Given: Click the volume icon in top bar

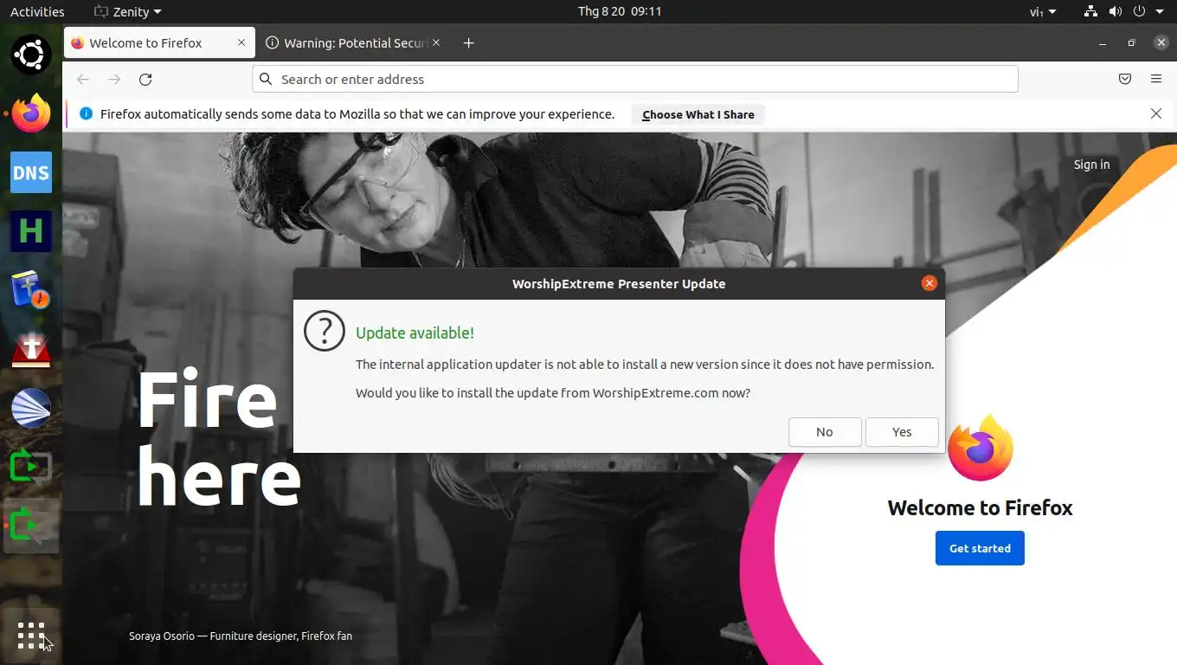Looking at the screenshot, I should [1115, 11].
